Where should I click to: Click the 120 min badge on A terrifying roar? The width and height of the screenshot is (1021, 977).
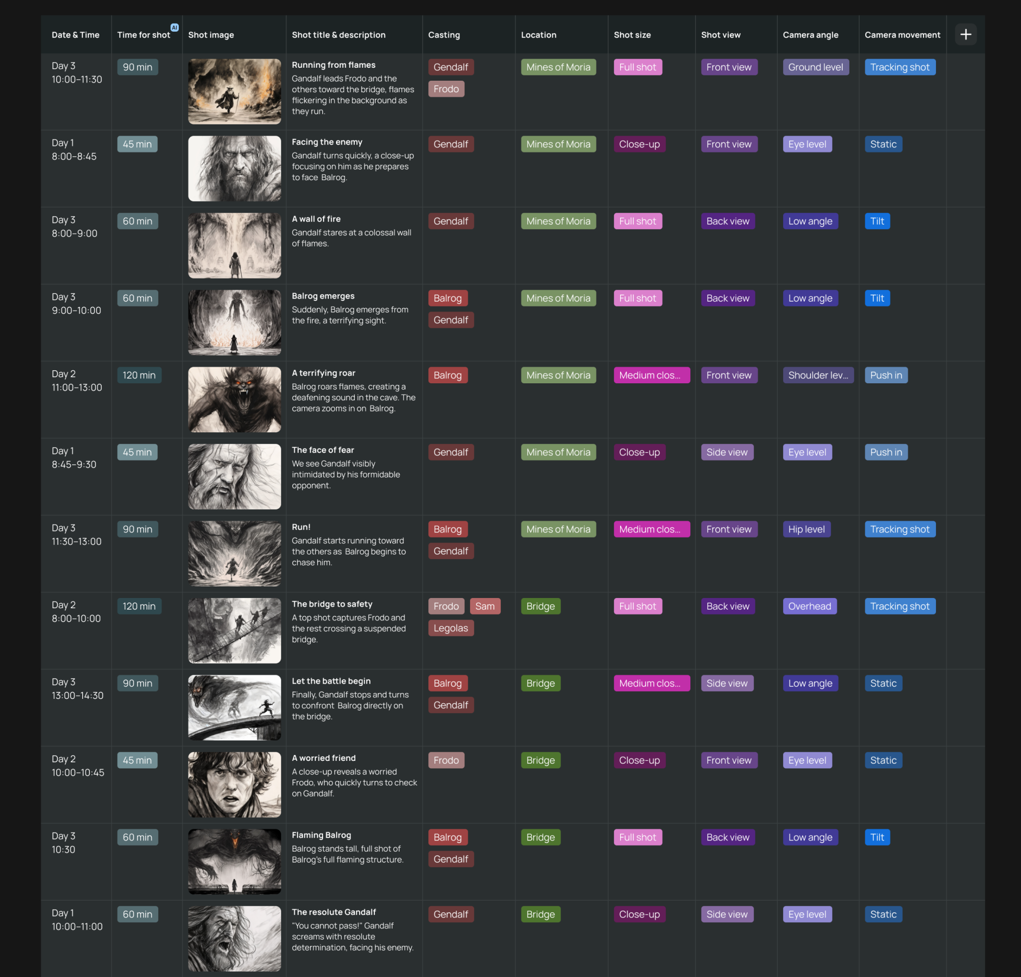[x=138, y=374]
